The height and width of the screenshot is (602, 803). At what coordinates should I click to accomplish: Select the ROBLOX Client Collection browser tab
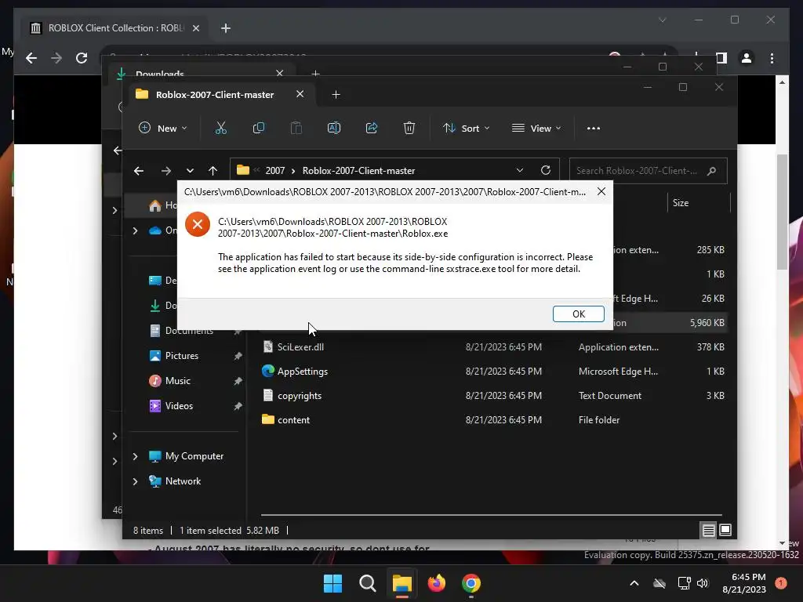(x=115, y=28)
